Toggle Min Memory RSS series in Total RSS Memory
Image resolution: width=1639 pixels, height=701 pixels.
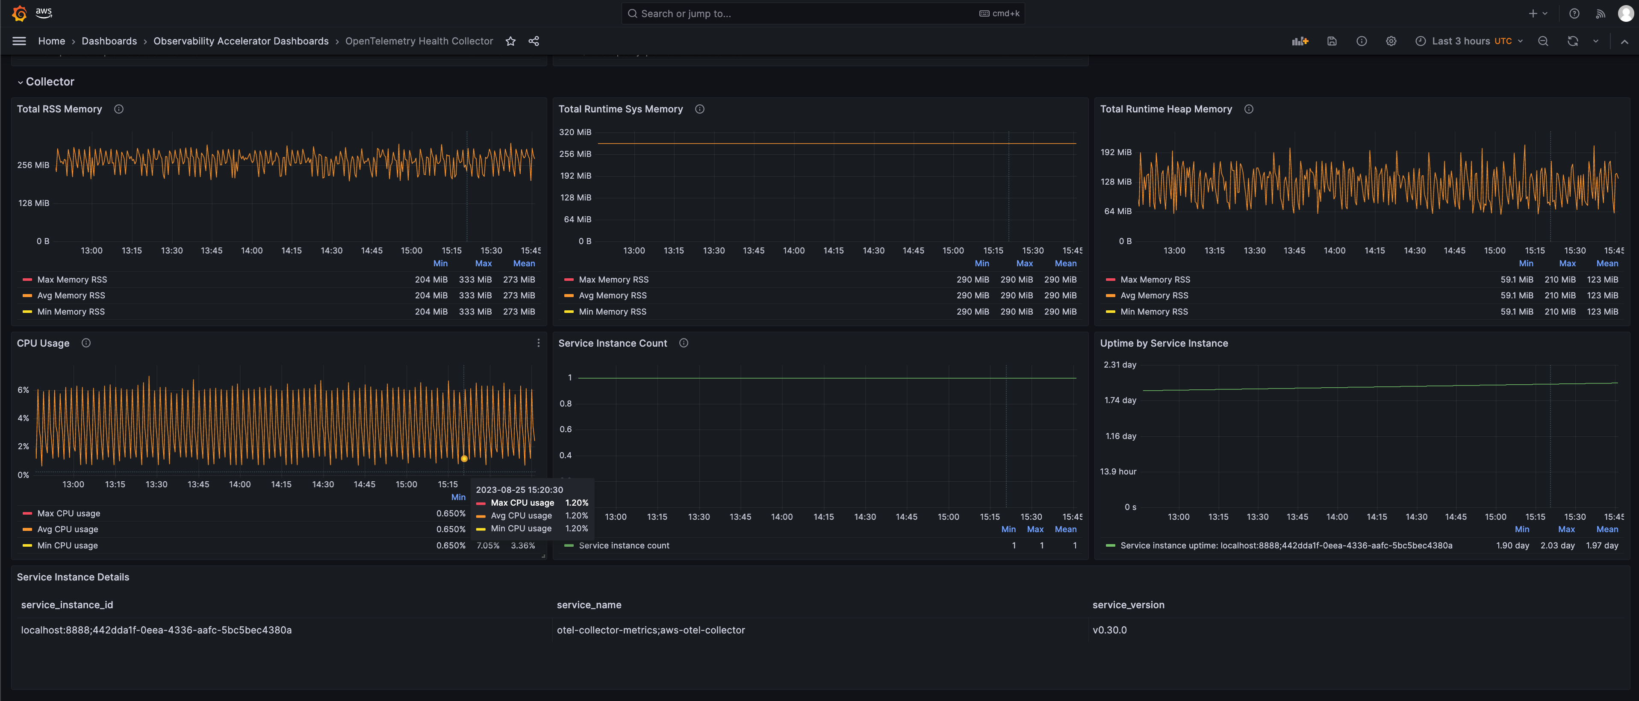tap(71, 312)
